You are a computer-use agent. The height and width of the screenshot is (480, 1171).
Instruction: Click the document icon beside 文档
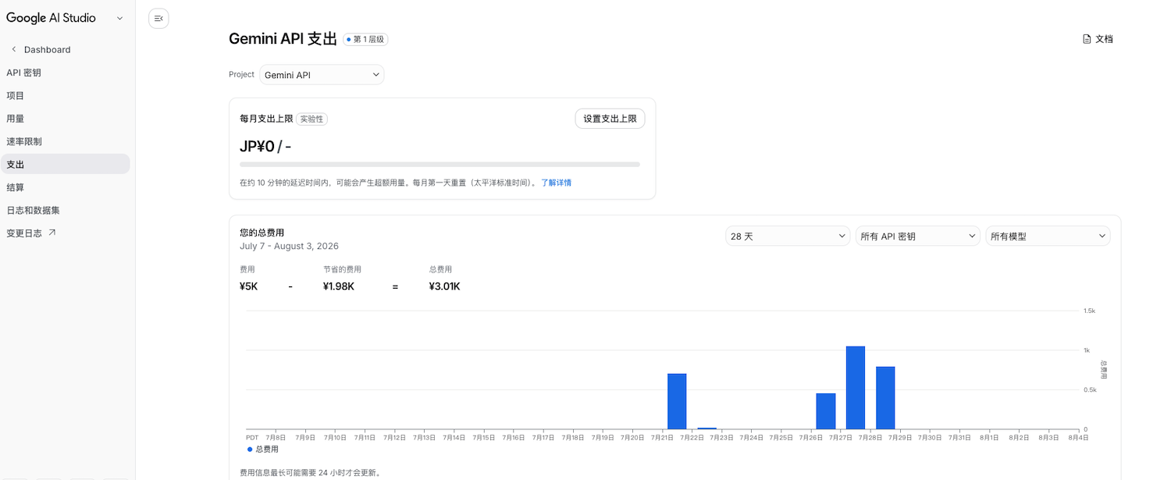pos(1087,39)
